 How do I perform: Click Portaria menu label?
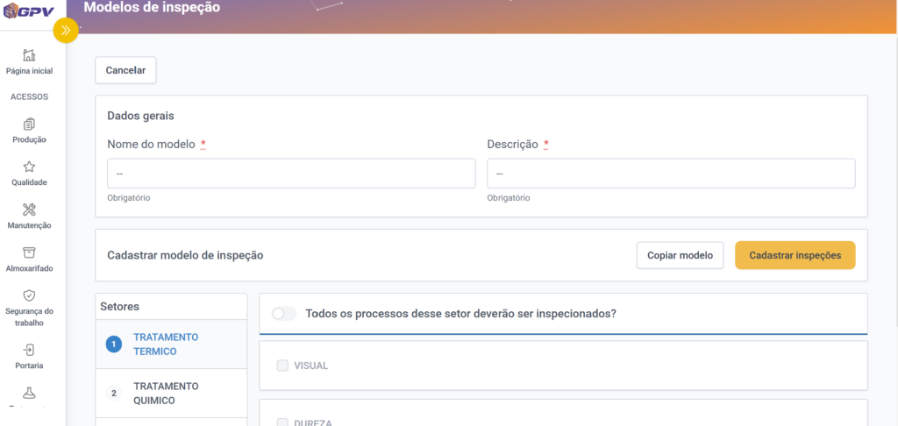(29, 366)
